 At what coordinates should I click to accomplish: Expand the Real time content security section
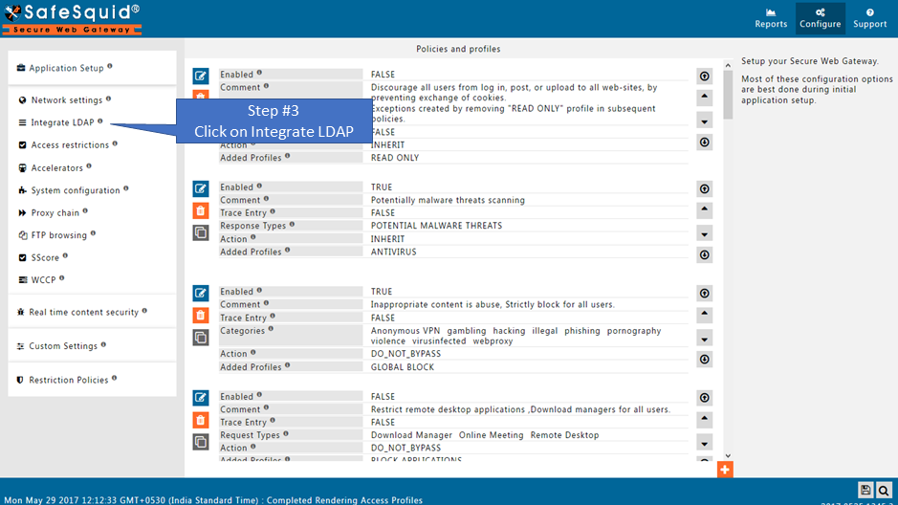pyautogui.click(x=83, y=312)
